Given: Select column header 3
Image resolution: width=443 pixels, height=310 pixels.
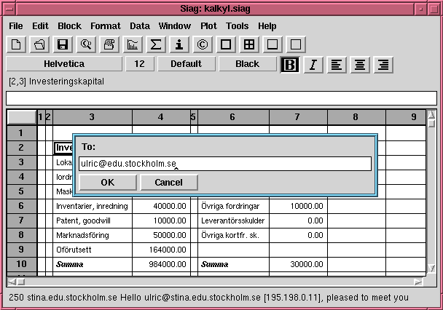Looking at the screenshot, I should (x=92, y=117).
